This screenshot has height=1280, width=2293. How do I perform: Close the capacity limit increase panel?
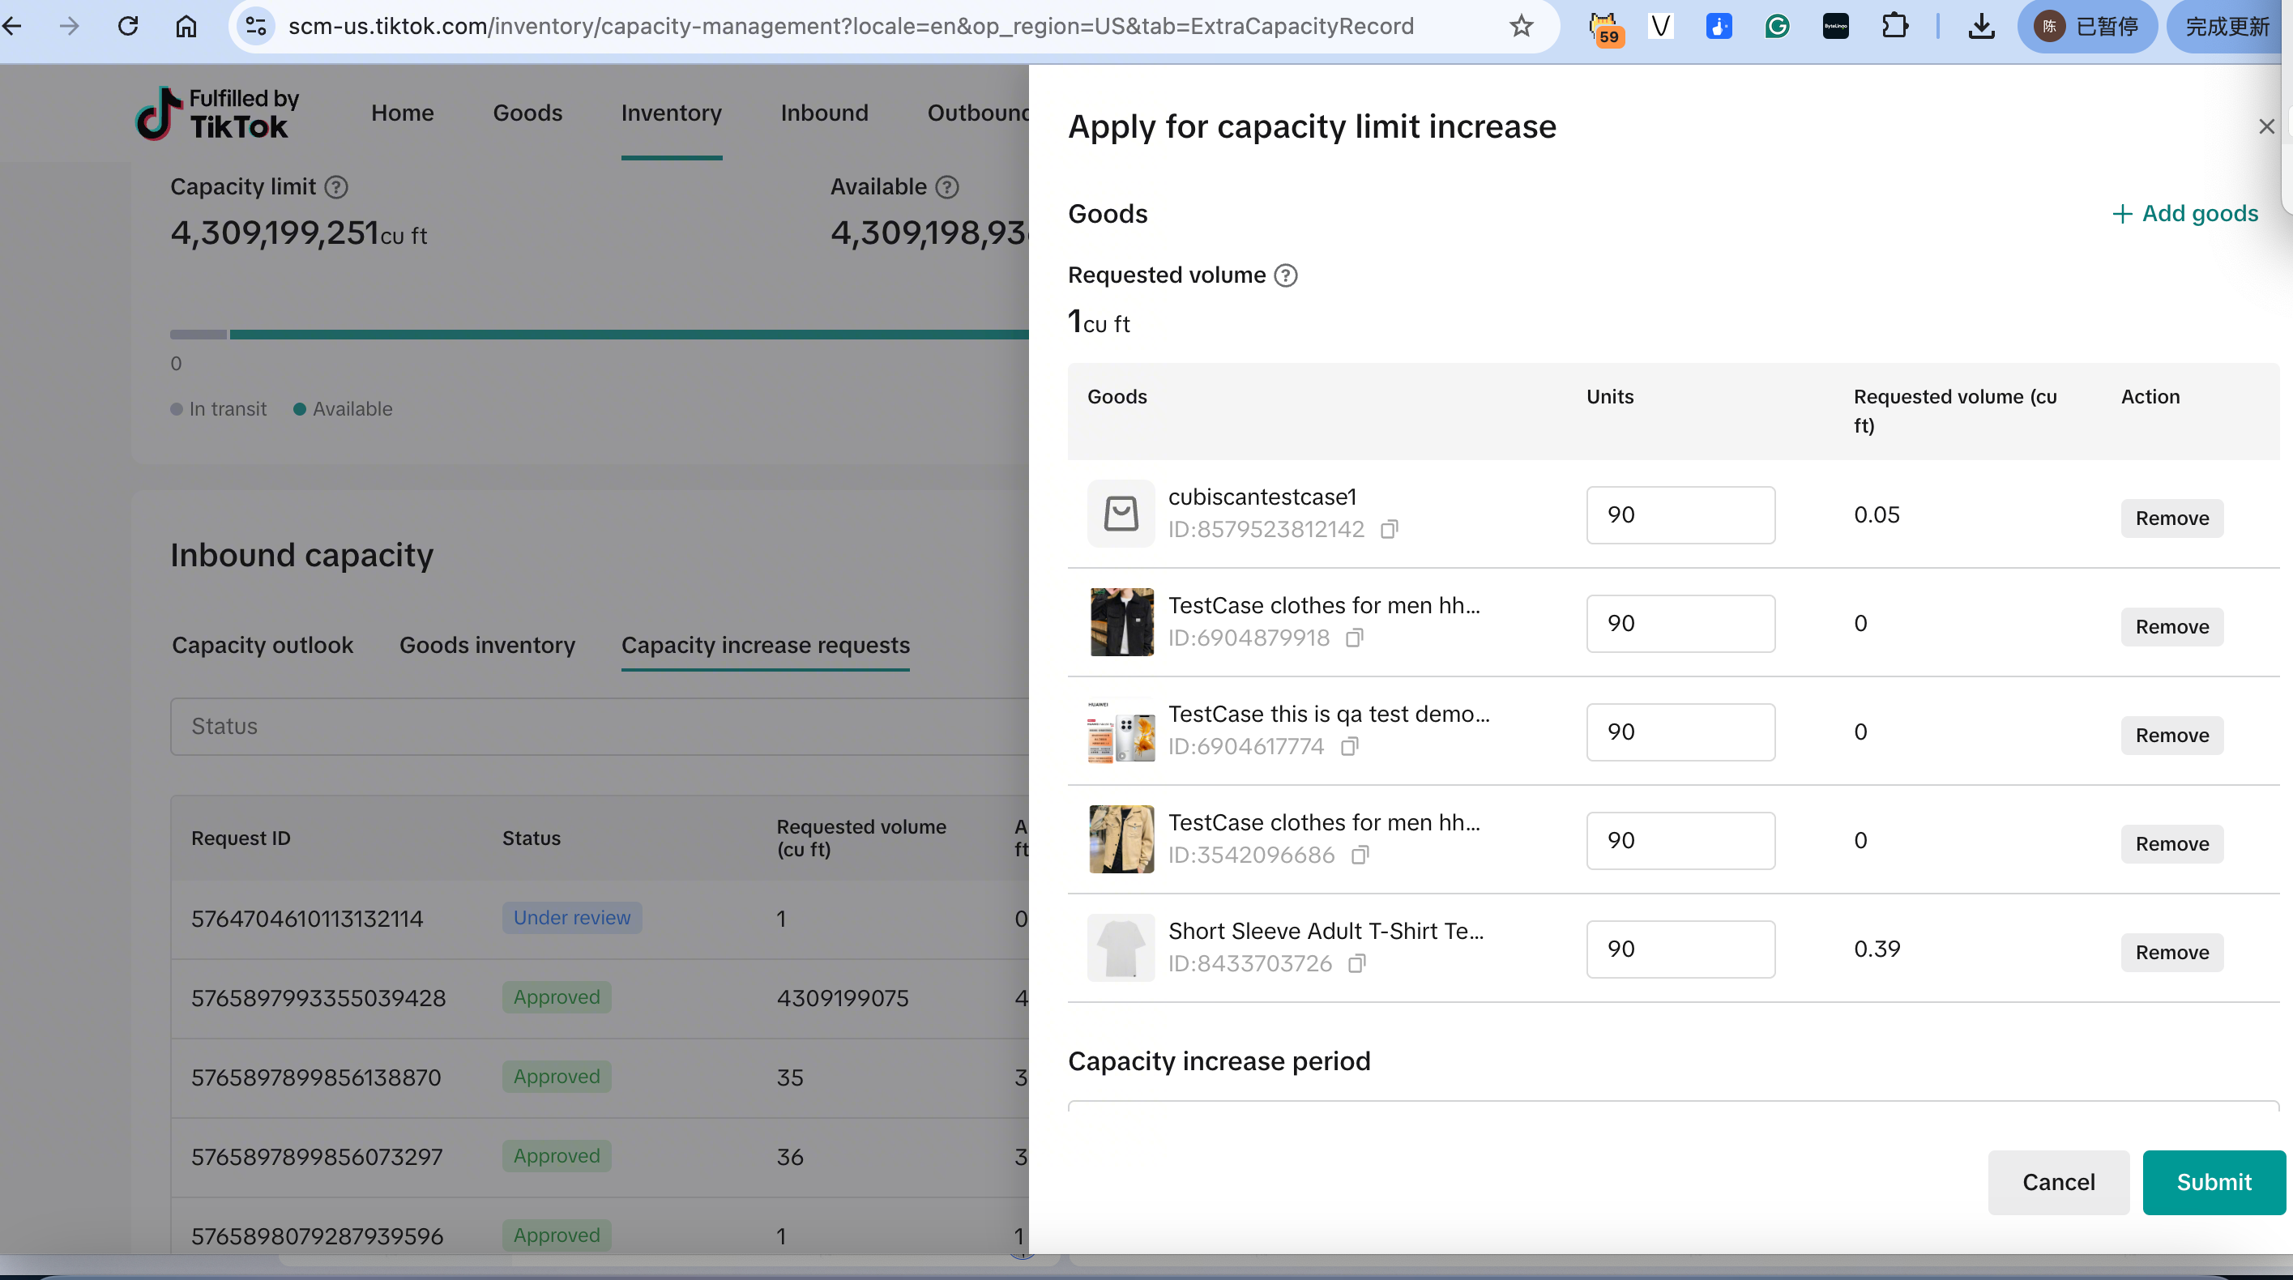click(2266, 127)
